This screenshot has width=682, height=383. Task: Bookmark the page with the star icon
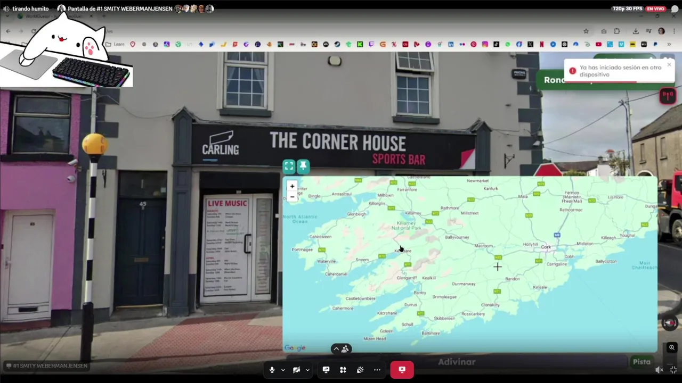[x=586, y=31]
